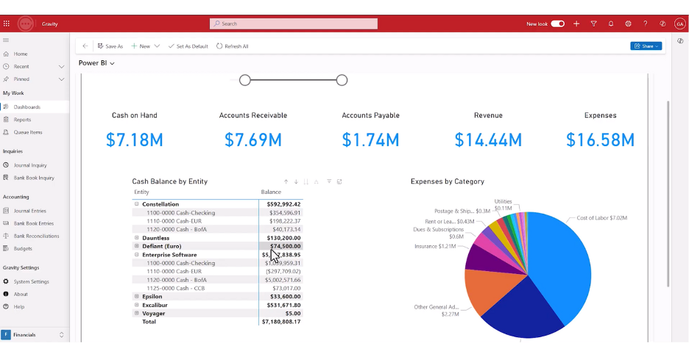Open the Copilot icon in the right rail
Viewport: 689px width, 357px height.
(680, 41)
